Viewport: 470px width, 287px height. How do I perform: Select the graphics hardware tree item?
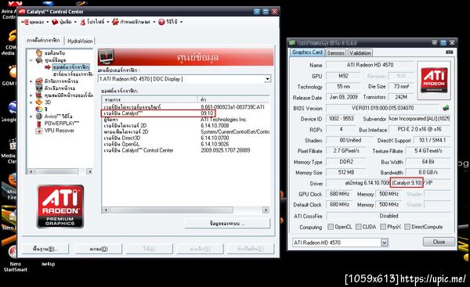[x=73, y=74]
